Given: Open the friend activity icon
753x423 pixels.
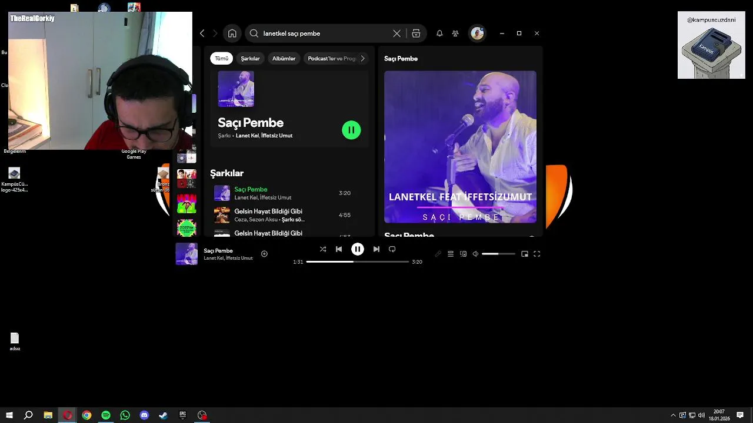Looking at the screenshot, I should pyautogui.click(x=455, y=33).
